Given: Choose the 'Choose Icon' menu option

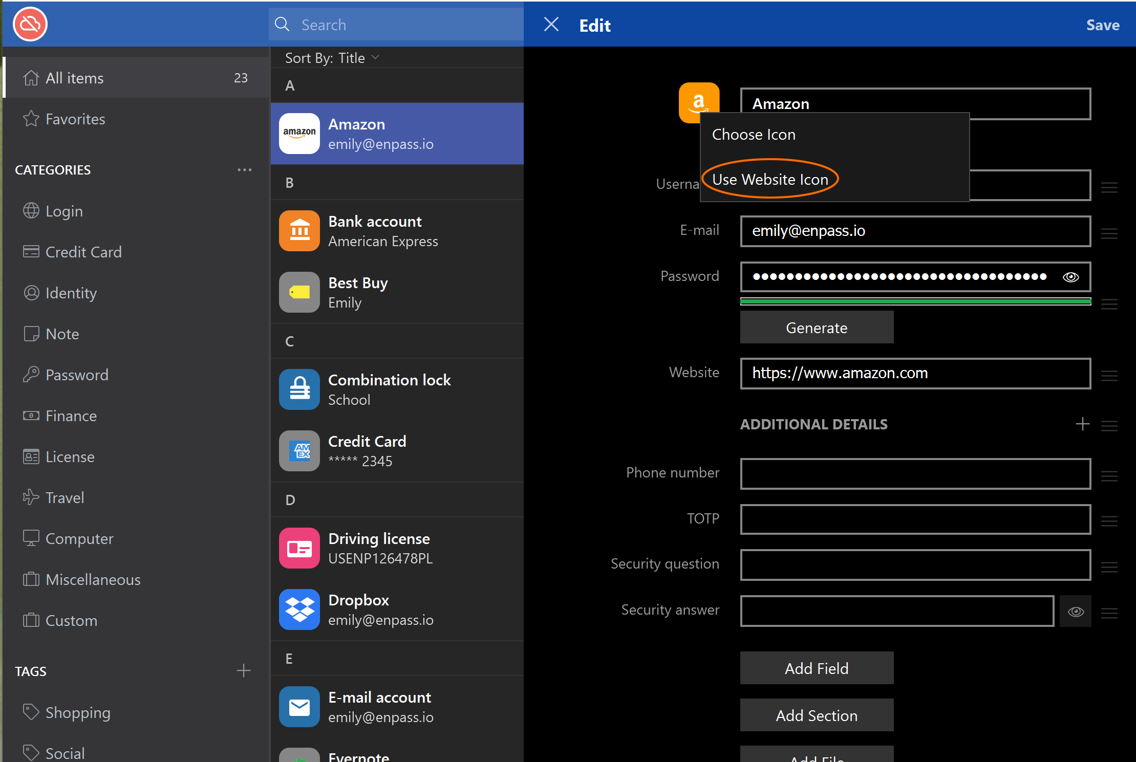Looking at the screenshot, I should 835,135.
